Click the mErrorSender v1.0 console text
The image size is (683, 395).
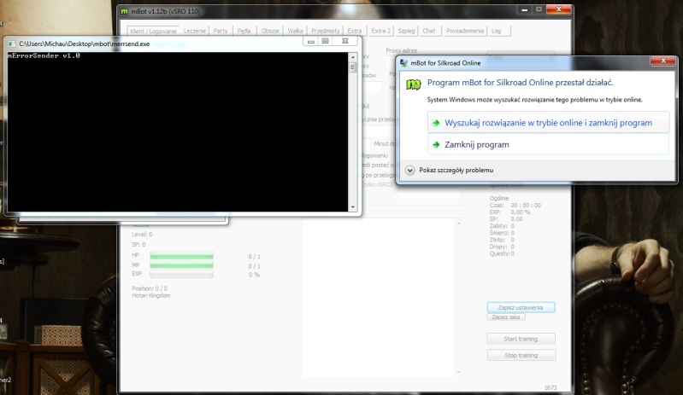(x=44, y=55)
